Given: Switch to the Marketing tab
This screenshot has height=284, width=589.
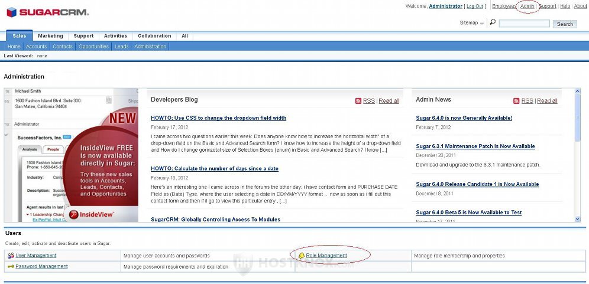Looking at the screenshot, I should point(50,36).
